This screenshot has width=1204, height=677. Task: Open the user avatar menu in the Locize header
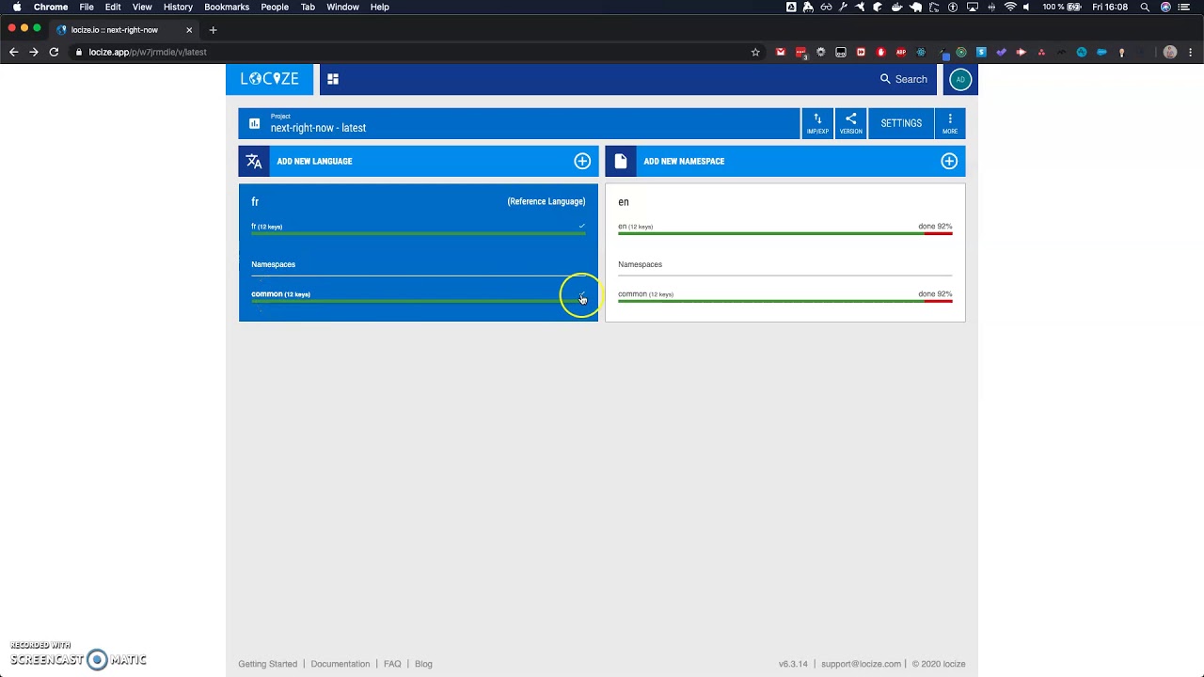tap(959, 79)
